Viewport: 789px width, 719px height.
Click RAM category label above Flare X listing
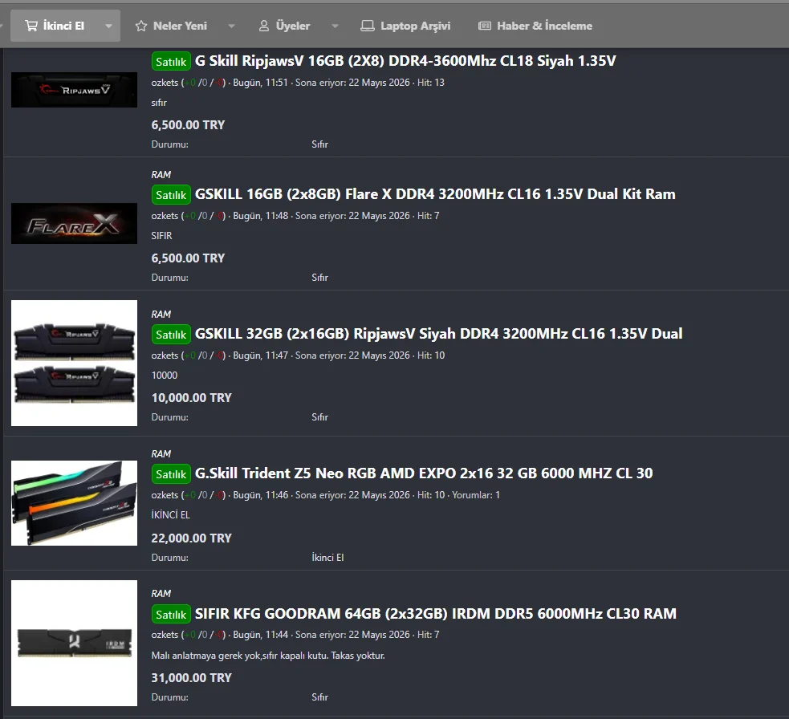pyautogui.click(x=161, y=175)
